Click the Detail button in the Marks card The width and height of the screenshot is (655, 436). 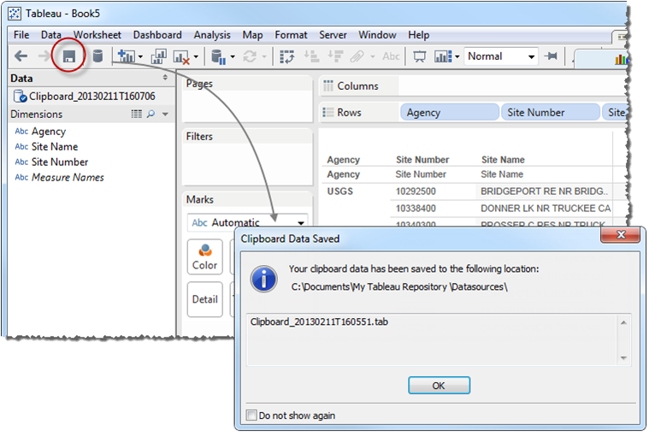pos(204,299)
